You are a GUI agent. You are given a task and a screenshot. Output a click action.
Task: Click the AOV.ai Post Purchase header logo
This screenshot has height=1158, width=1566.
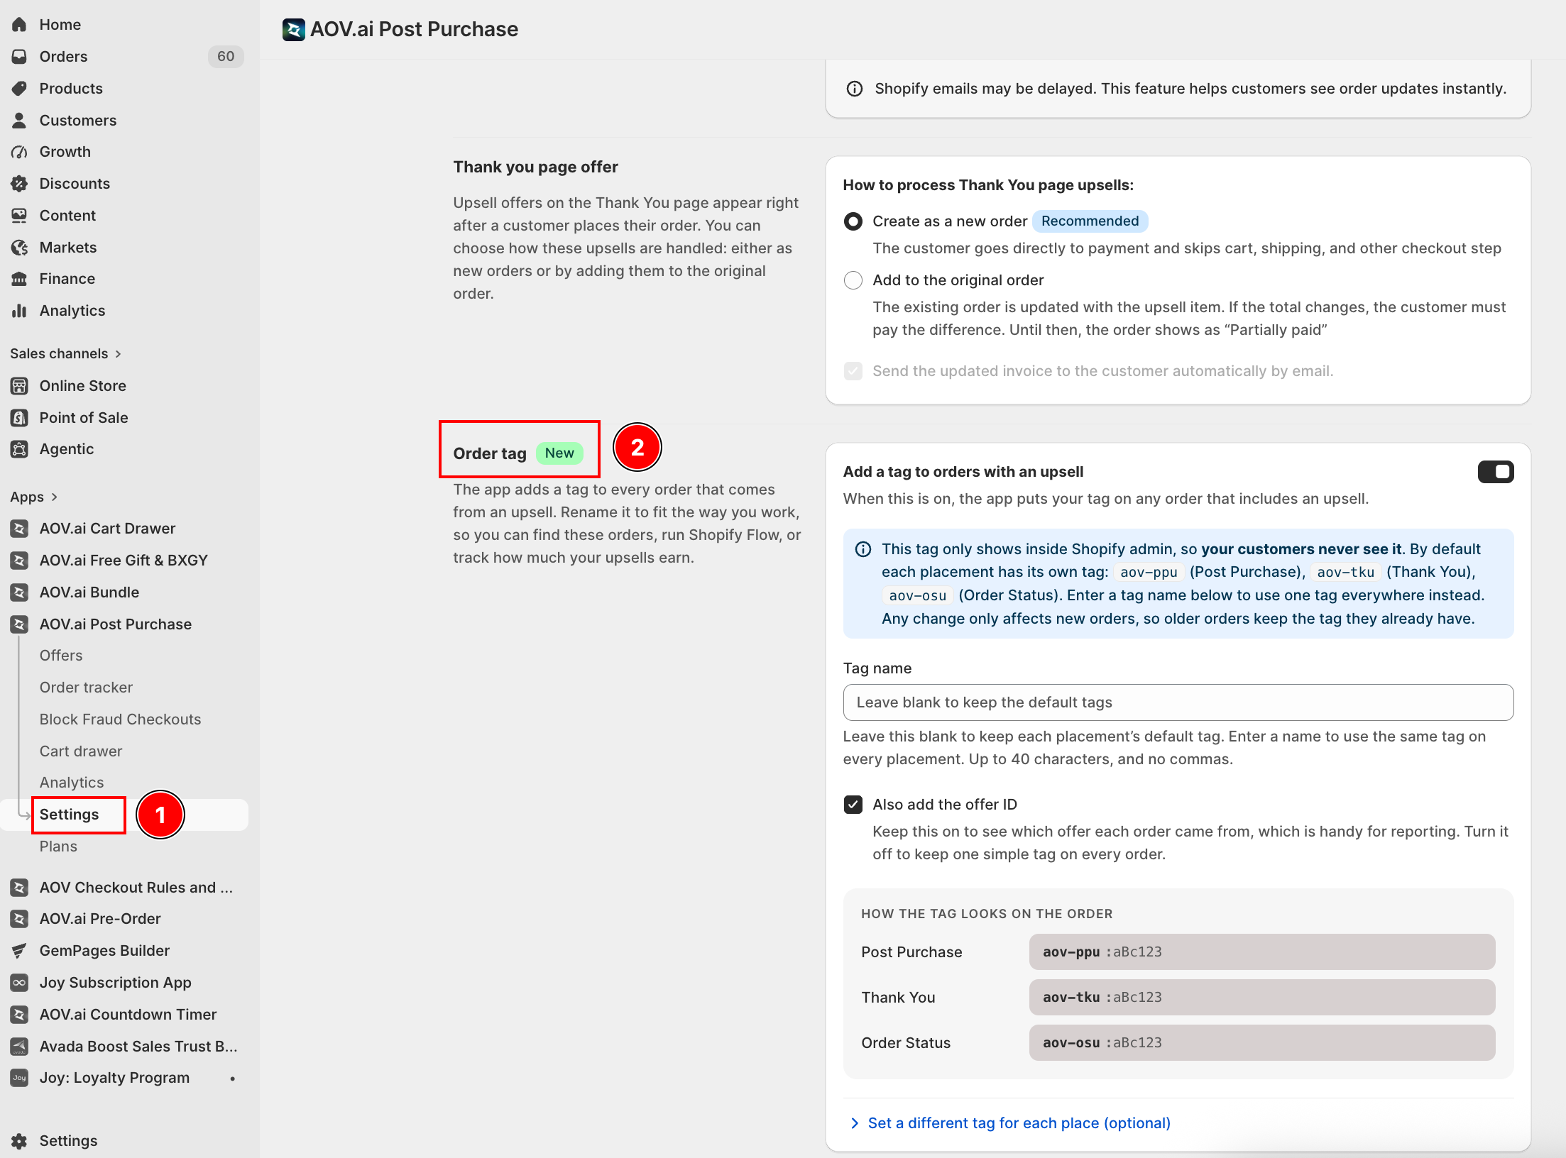[293, 30]
